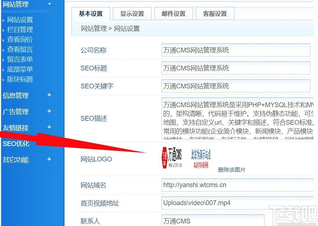This screenshot has width=318, height=226.
Task: Expand the 广告管理 section
Action: pos(15,112)
